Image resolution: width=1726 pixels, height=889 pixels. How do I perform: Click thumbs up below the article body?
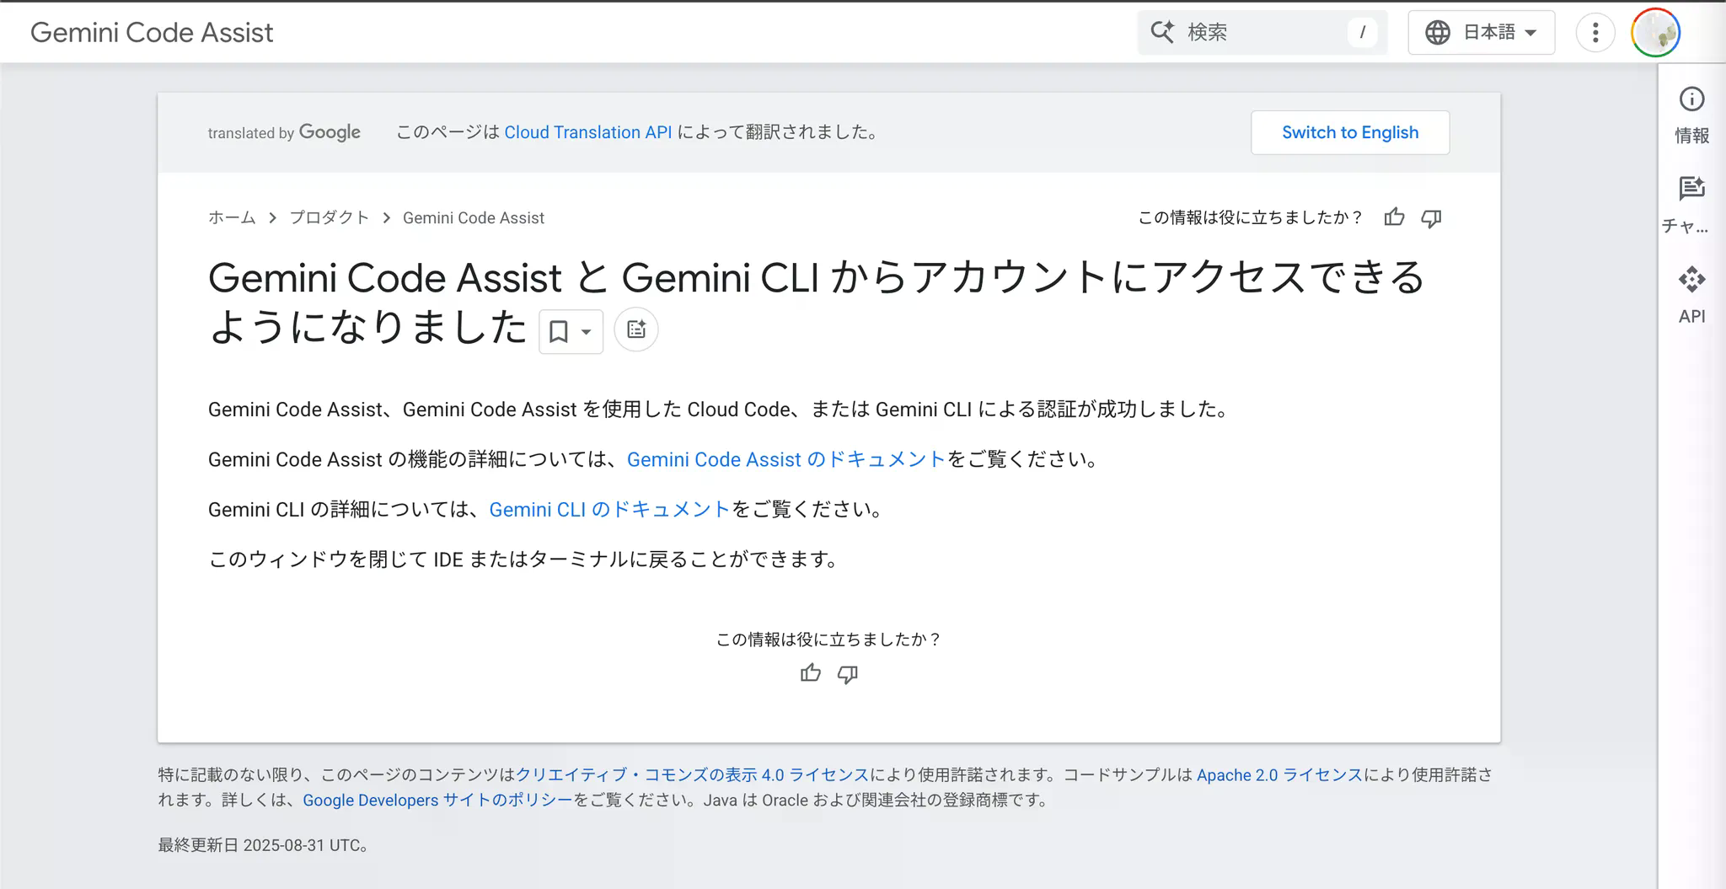point(811,672)
